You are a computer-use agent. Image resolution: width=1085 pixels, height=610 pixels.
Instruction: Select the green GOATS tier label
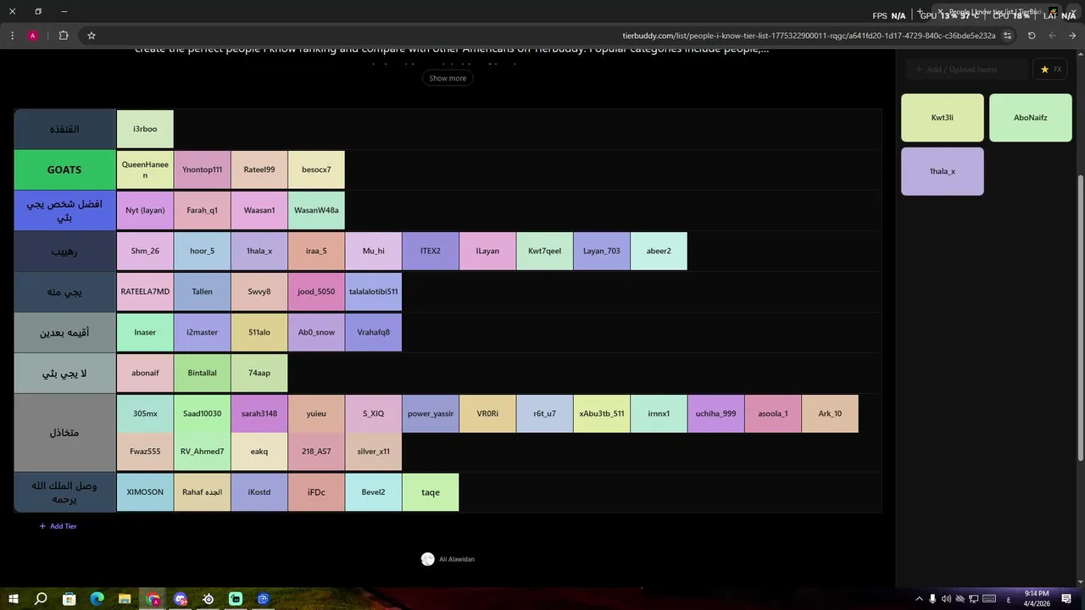point(64,169)
